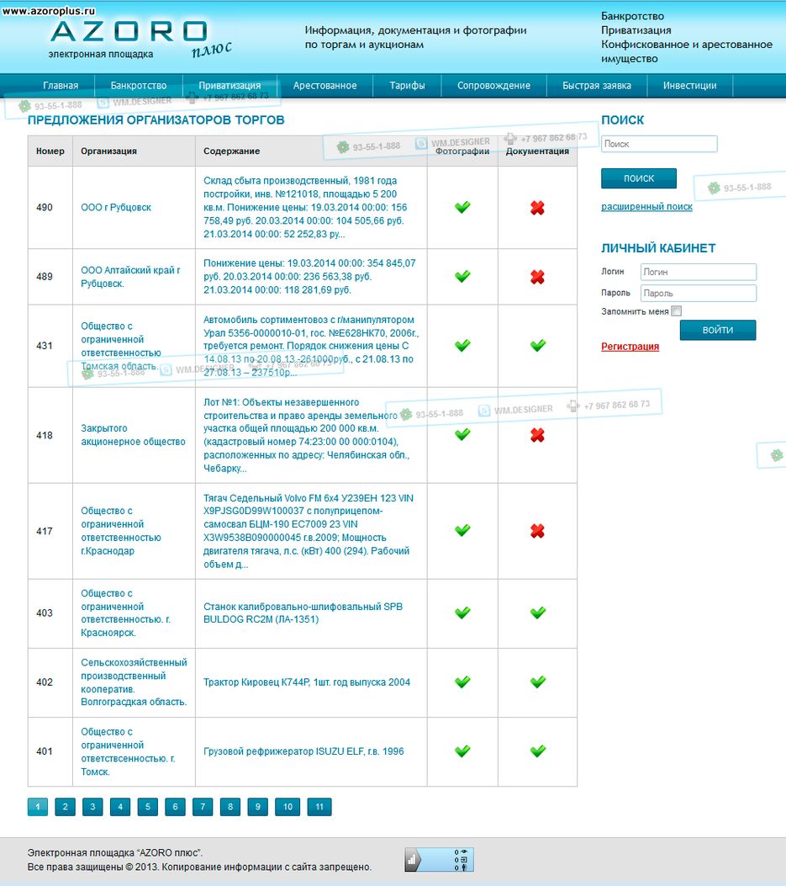Go to page 10 of results

tap(287, 807)
